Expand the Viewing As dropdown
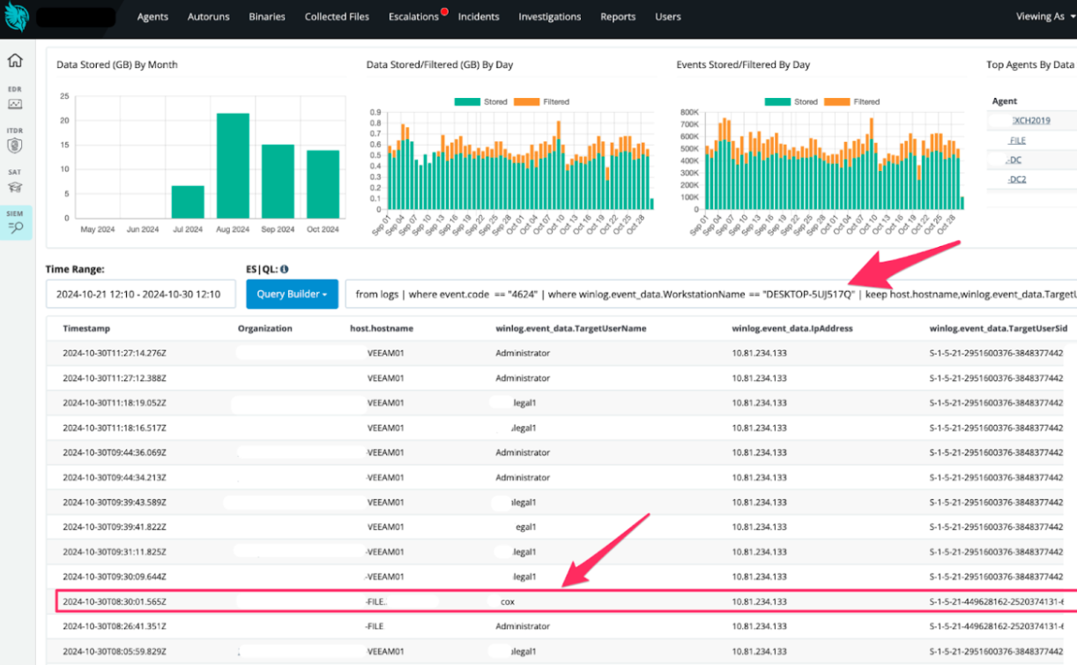1077x665 pixels. click(1045, 17)
